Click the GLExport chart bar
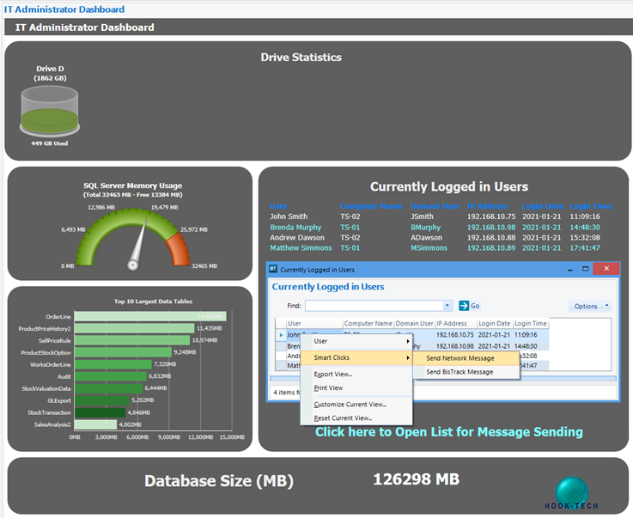Image resolution: width=633 pixels, height=518 pixels. (x=102, y=400)
